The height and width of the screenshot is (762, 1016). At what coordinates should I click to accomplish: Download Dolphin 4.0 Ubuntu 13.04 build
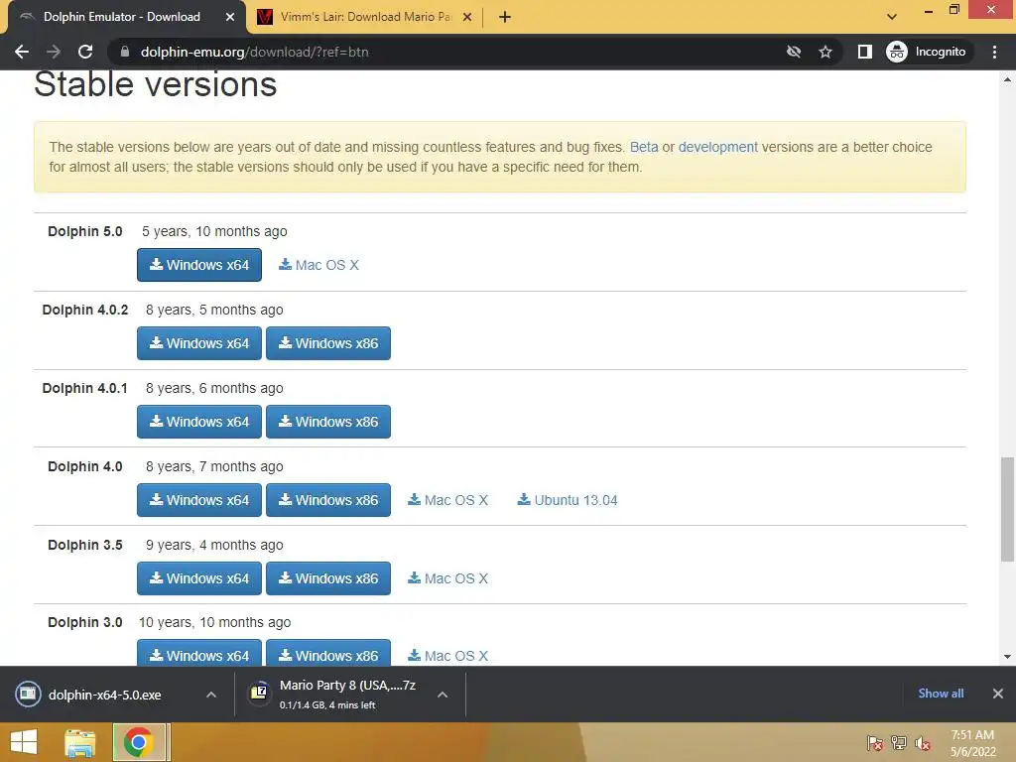(x=567, y=500)
